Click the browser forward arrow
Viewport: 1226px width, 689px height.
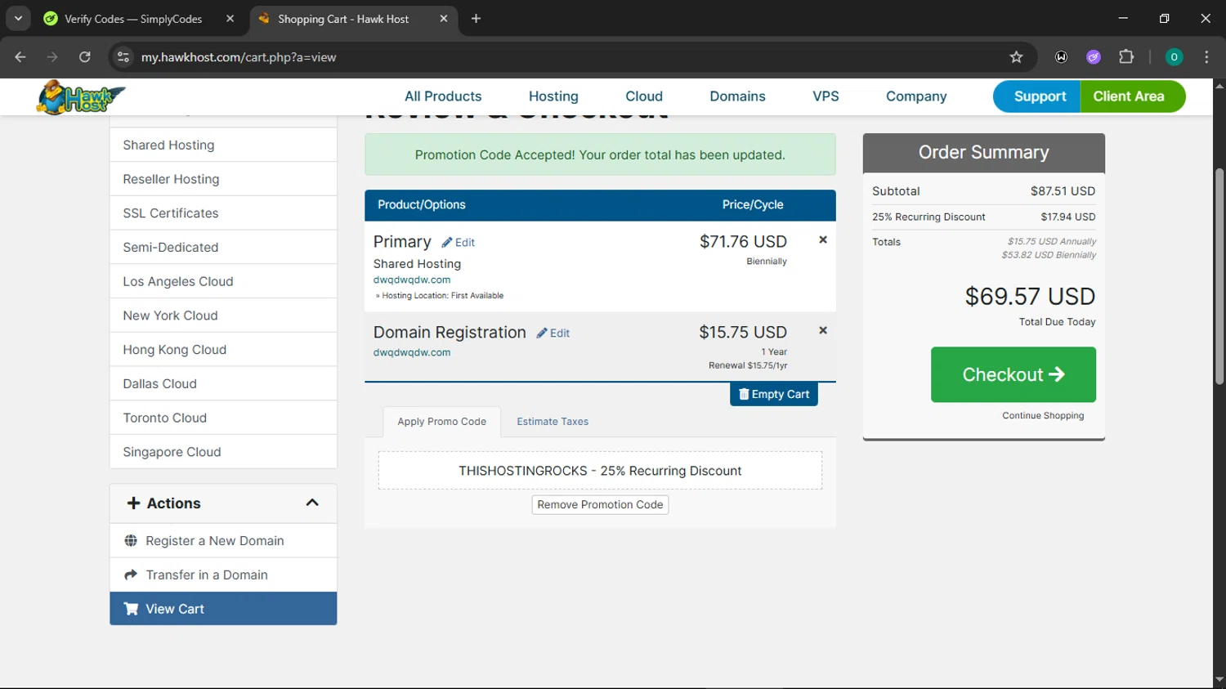(x=52, y=57)
